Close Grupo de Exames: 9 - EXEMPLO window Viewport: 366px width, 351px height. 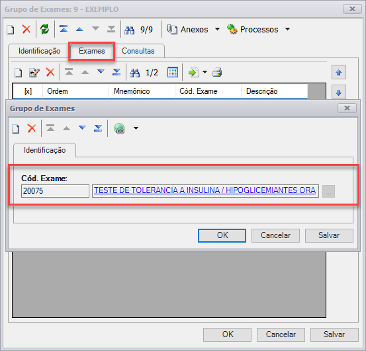[x=352, y=9]
